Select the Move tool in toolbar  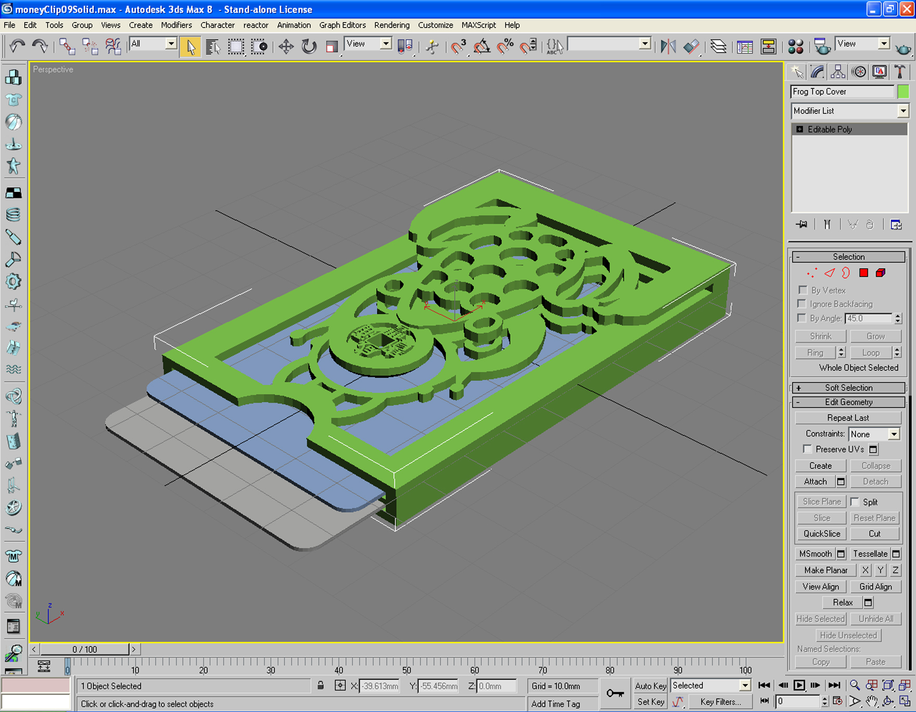286,47
